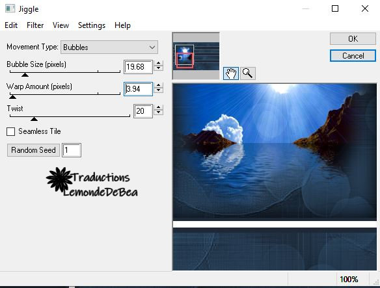Decrease Twist value with down arrow
This screenshot has height=288, width=380.
159,112
